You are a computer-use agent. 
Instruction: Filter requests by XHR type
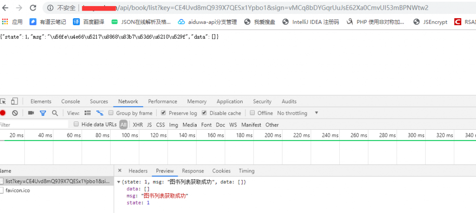click(138, 125)
